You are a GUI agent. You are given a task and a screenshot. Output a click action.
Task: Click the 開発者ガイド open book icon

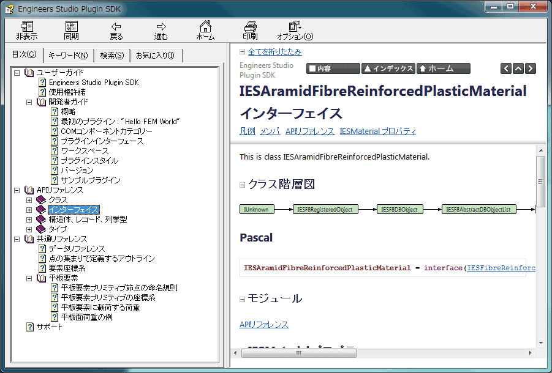(41, 102)
